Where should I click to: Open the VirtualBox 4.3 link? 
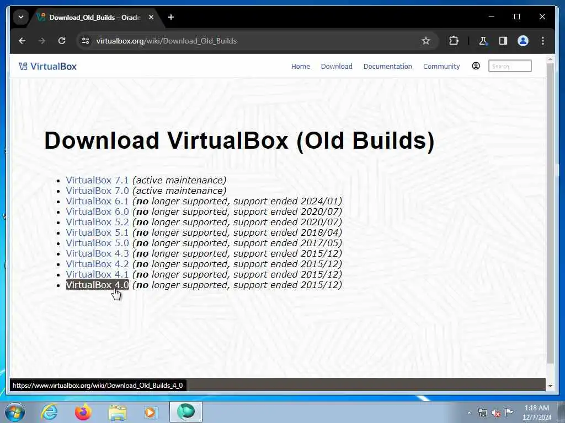click(97, 253)
